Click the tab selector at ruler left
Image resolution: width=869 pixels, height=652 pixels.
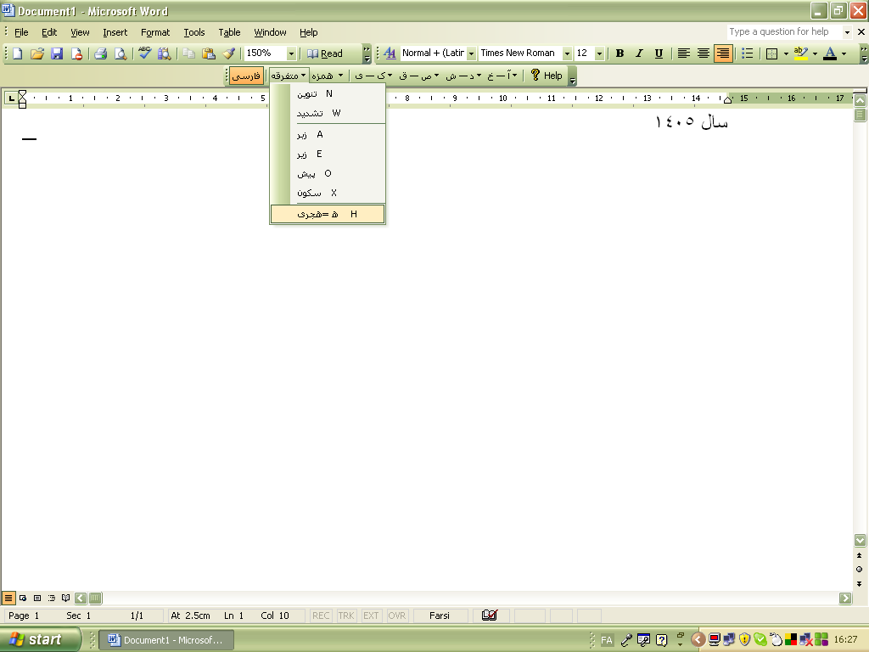(x=10, y=98)
